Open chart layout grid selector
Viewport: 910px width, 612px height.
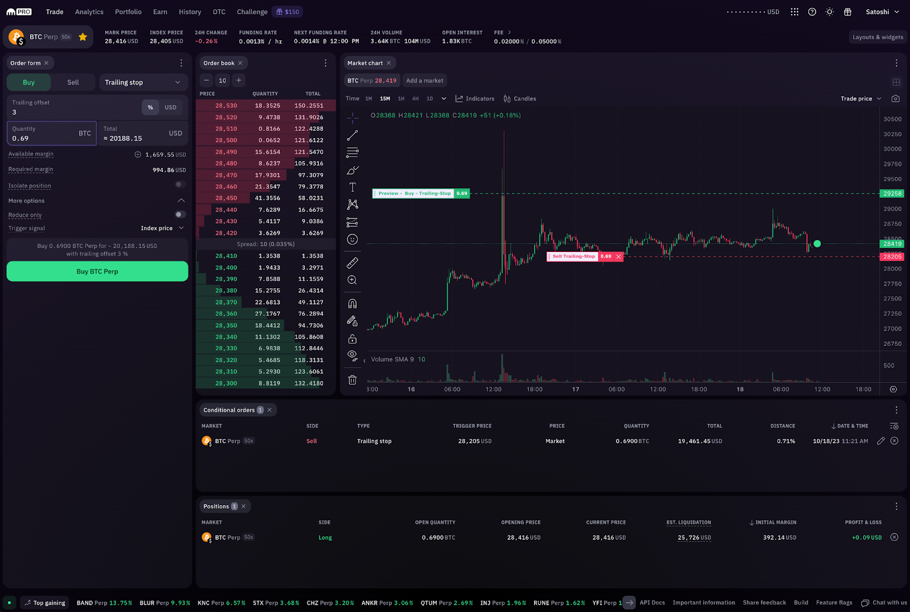click(x=896, y=82)
